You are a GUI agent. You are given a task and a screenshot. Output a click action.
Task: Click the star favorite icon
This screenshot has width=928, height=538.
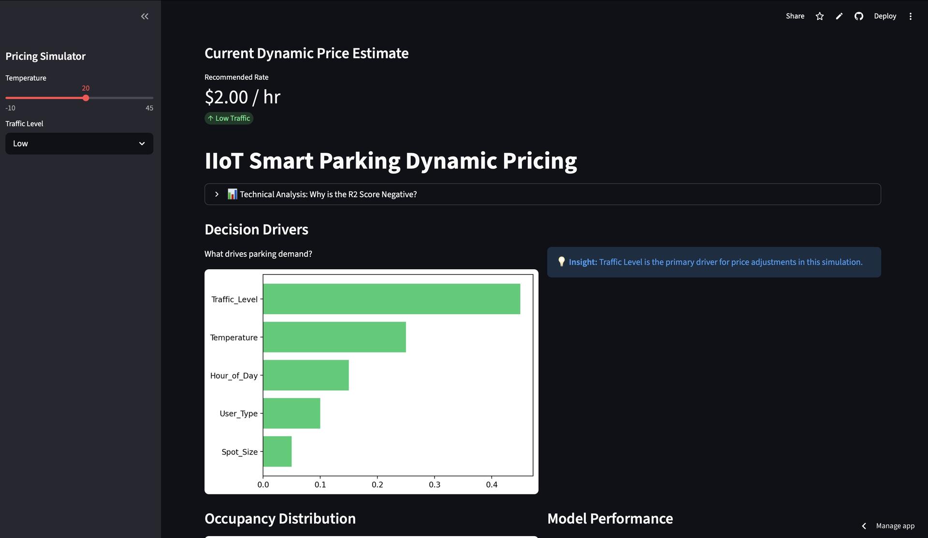coord(820,16)
